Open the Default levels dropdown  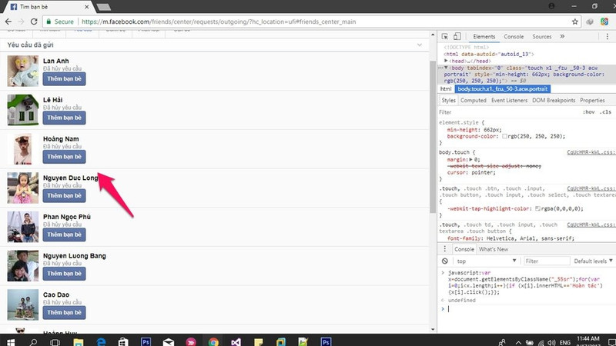click(593, 261)
